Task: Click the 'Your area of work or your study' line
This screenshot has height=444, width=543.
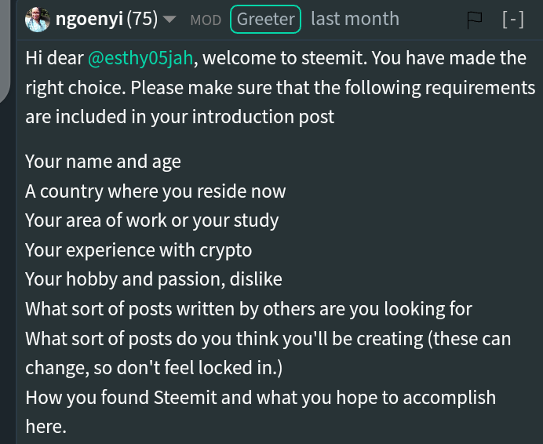Action: coord(151,220)
